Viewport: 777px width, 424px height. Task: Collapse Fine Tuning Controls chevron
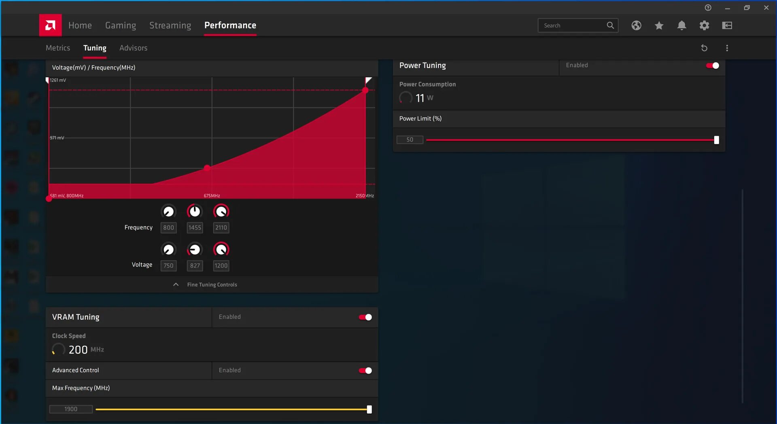coord(176,284)
